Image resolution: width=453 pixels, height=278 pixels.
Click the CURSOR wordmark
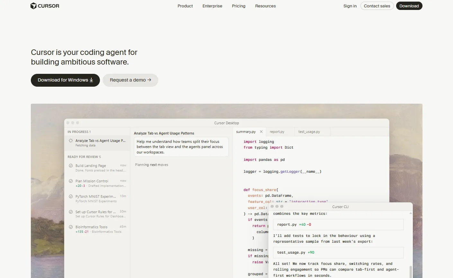point(49,6)
